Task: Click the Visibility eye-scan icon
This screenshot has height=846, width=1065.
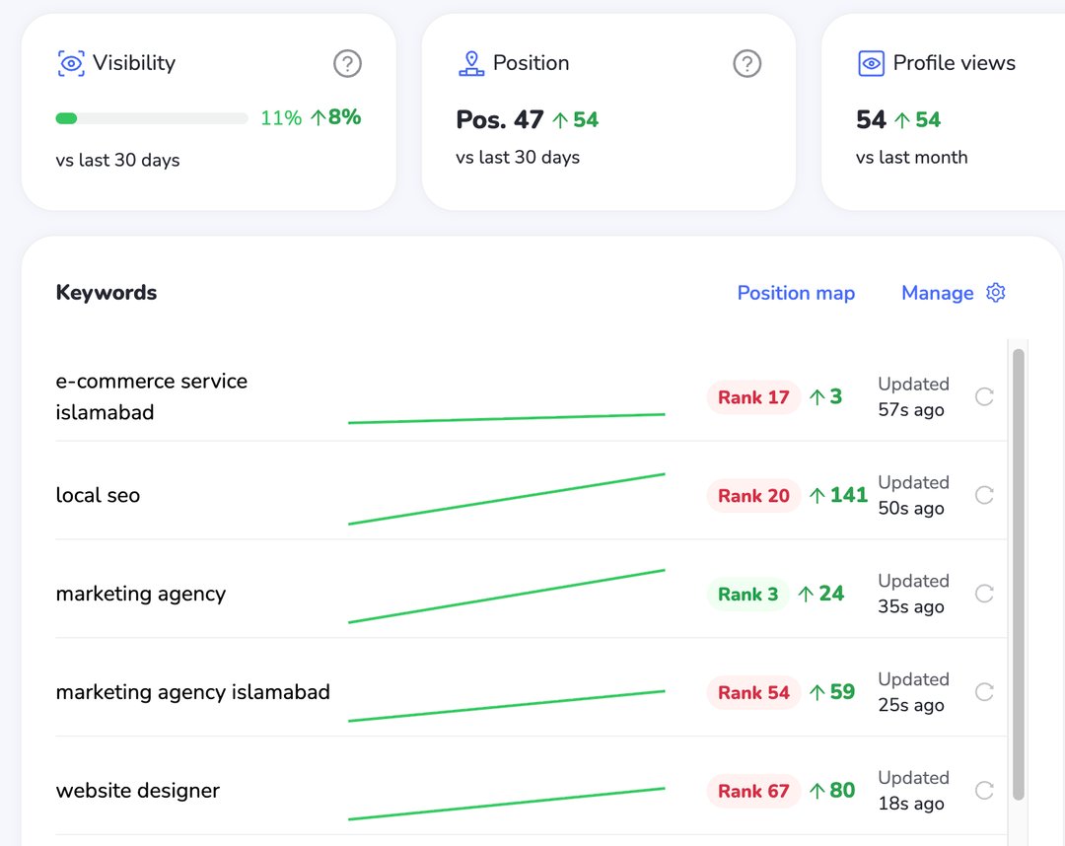Action: coord(70,64)
